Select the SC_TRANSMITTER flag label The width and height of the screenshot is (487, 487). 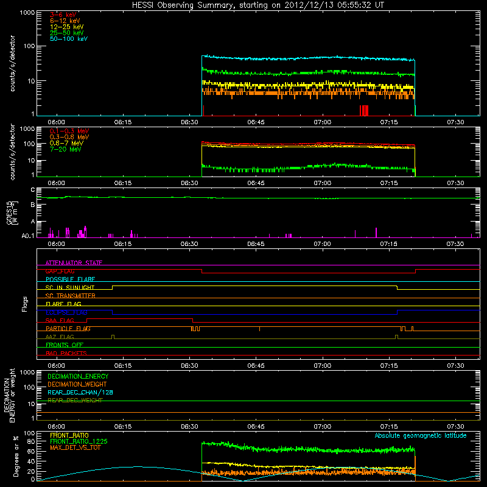(70, 296)
